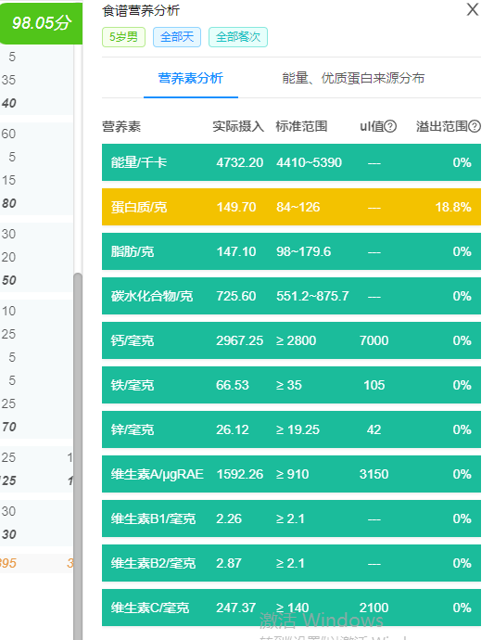Click the 能量/千卡 nutrient row
Screen dimensions: 494x640
tap(291, 162)
